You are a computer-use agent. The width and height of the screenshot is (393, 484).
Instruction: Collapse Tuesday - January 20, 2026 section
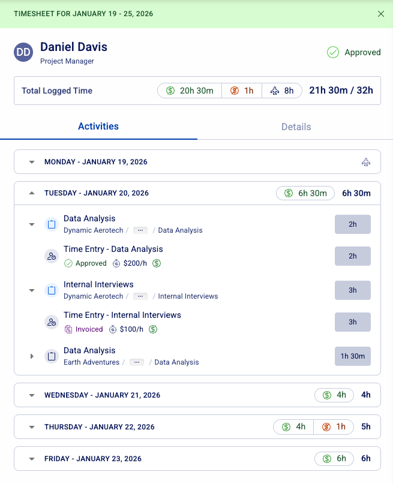[x=32, y=193]
